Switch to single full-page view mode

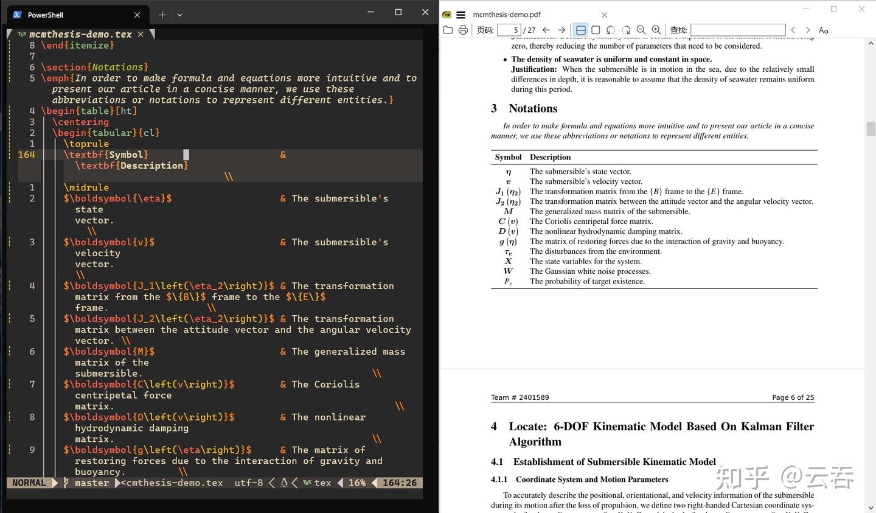tap(595, 29)
